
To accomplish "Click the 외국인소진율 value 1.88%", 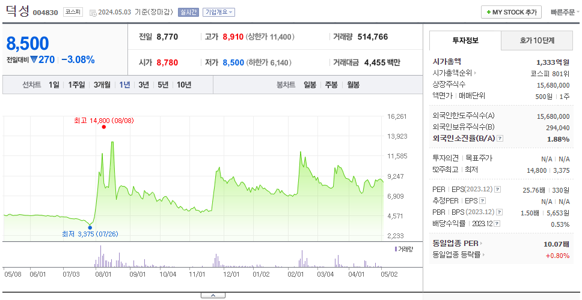I will (x=558, y=139).
